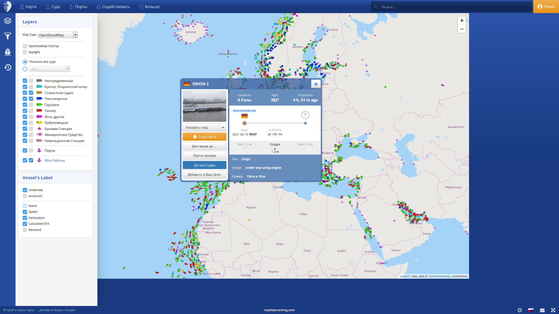This screenshot has width=559, height=314.
Task: Select the search input field
Action: (451, 6)
